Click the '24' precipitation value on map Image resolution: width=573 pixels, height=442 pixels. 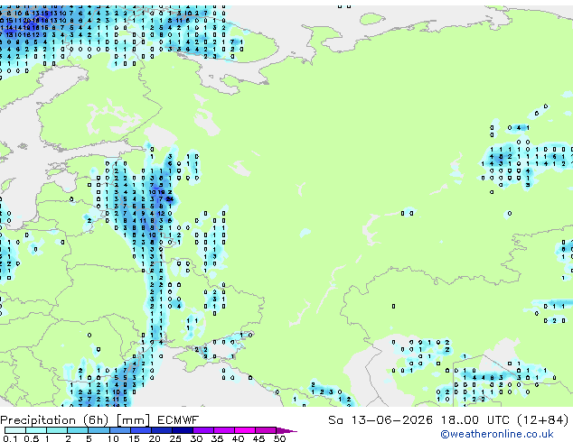[x=170, y=199]
